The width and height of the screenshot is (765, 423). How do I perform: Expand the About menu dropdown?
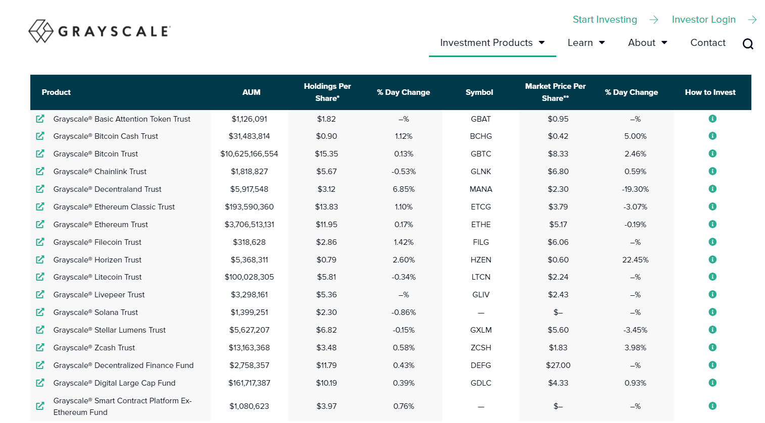click(647, 43)
